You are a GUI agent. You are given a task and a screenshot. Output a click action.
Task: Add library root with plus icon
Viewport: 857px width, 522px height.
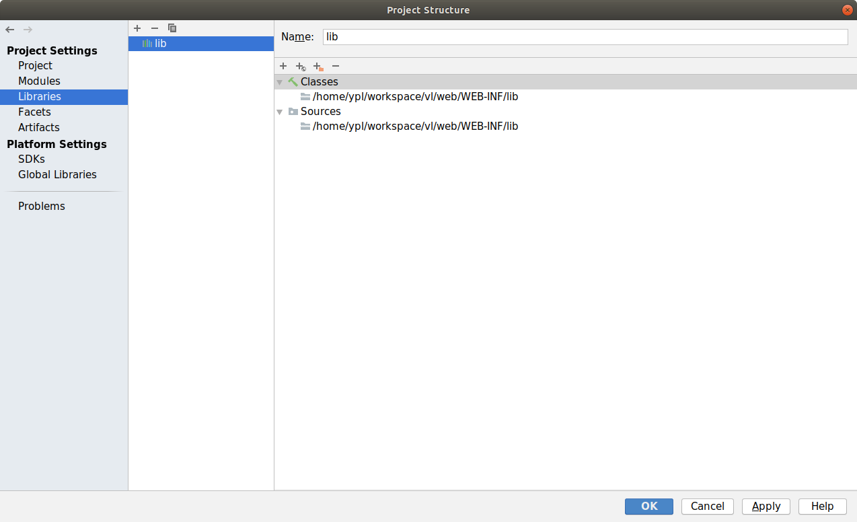click(x=283, y=66)
